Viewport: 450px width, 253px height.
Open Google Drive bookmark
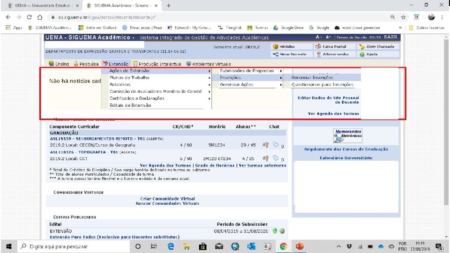(x=288, y=28)
